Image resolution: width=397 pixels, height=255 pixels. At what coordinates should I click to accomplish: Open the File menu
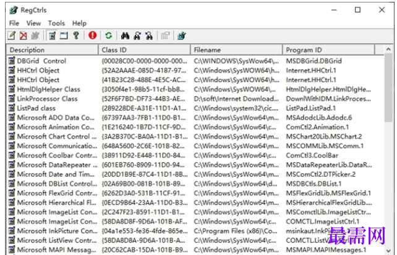point(14,23)
